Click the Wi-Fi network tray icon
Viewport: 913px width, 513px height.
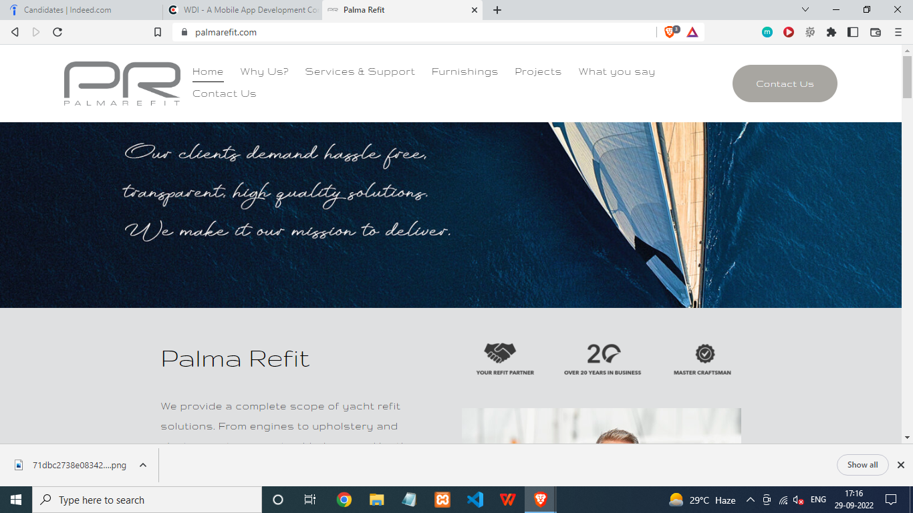pyautogui.click(x=783, y=500)
